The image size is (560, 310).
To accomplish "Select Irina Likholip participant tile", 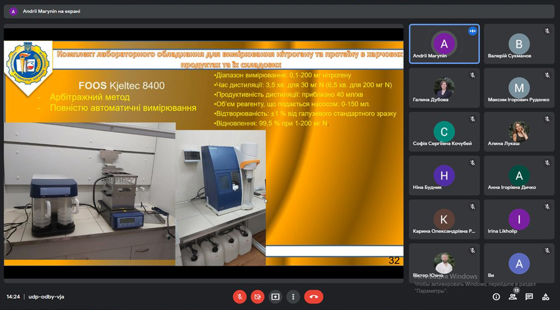I will 519,220.
